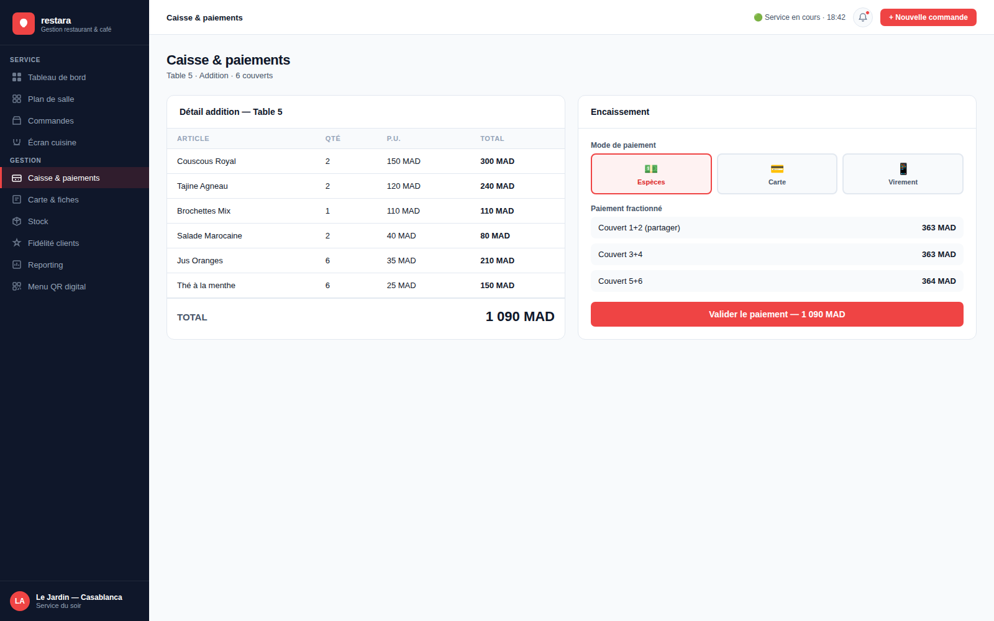Click the Fidélité clients star icon
Viewport: 994px width, 621px height.
point(17,243)
